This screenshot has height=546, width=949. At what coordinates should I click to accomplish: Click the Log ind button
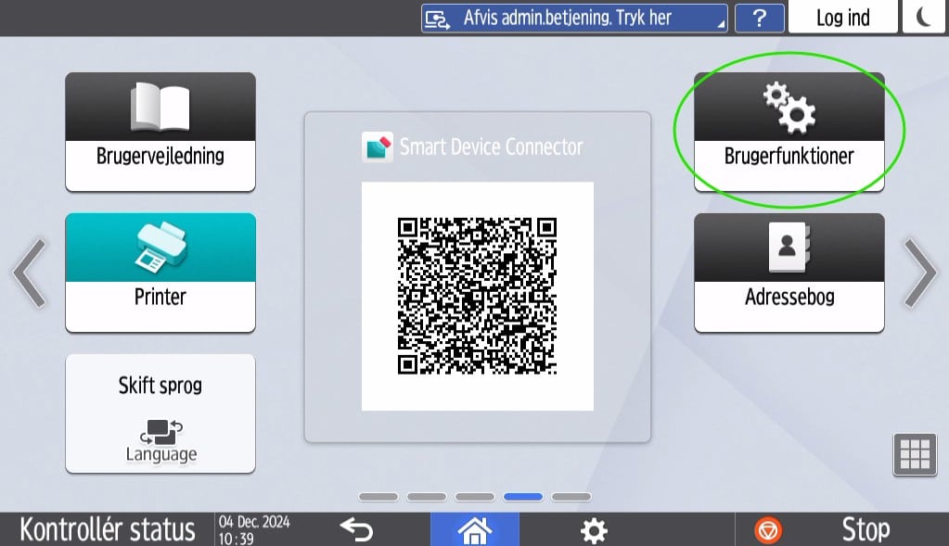[x=842, y=18]
